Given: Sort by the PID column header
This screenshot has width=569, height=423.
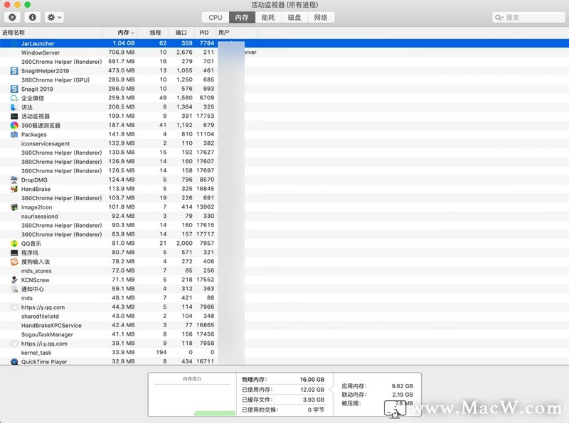Looking at the screenshot, I should tap(204, 33).
